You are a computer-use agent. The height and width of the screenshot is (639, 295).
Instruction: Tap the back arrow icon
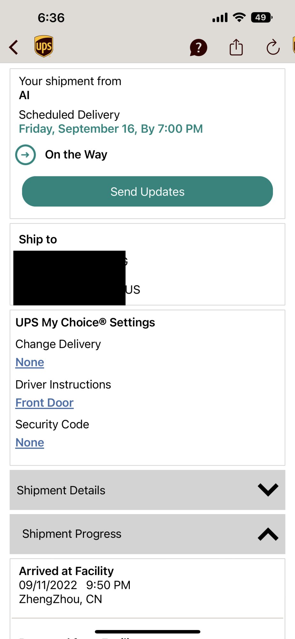coord(14,47)
